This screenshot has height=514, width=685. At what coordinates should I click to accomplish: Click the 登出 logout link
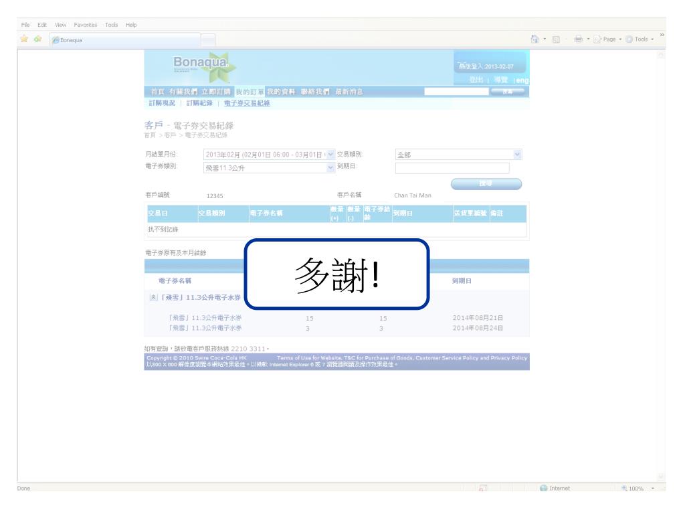(476, 80)
